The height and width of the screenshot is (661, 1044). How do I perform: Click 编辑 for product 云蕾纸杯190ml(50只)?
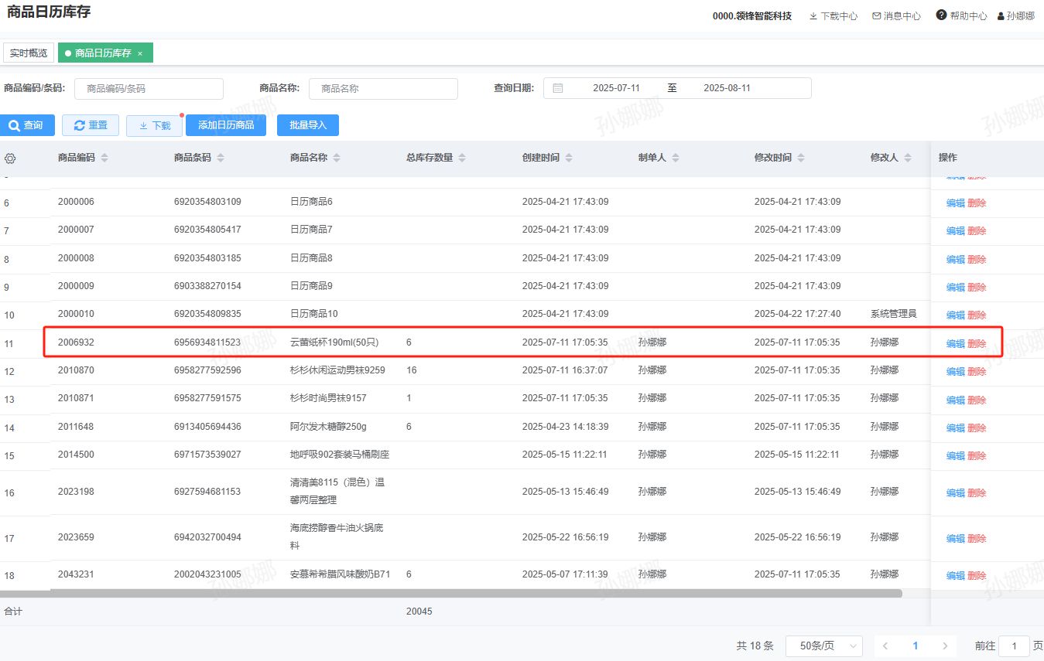[x=955, y=343]
